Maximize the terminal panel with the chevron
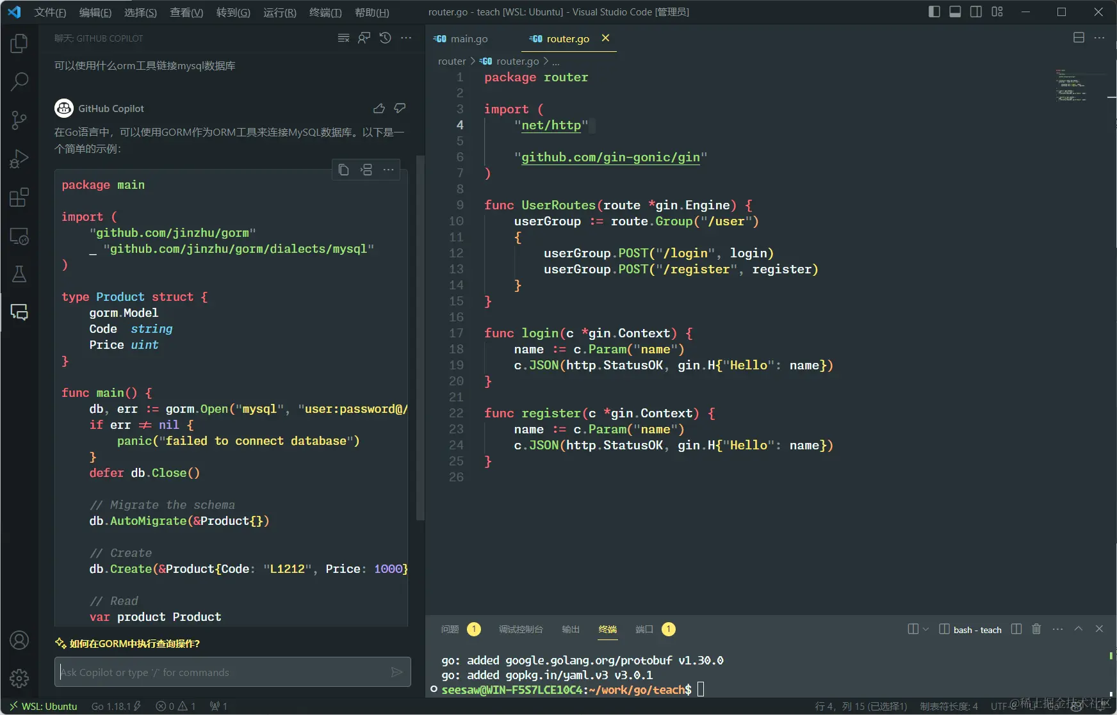 point(1079,629)
